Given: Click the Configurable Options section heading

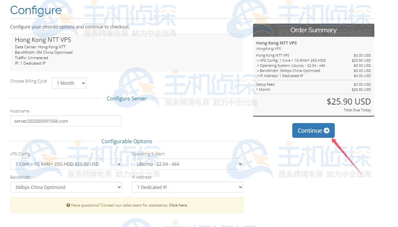Looking at the screenshot, I should 126,141.
